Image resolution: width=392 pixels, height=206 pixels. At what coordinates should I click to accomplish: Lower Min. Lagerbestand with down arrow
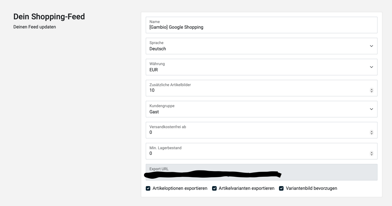[x=372, y=155]
